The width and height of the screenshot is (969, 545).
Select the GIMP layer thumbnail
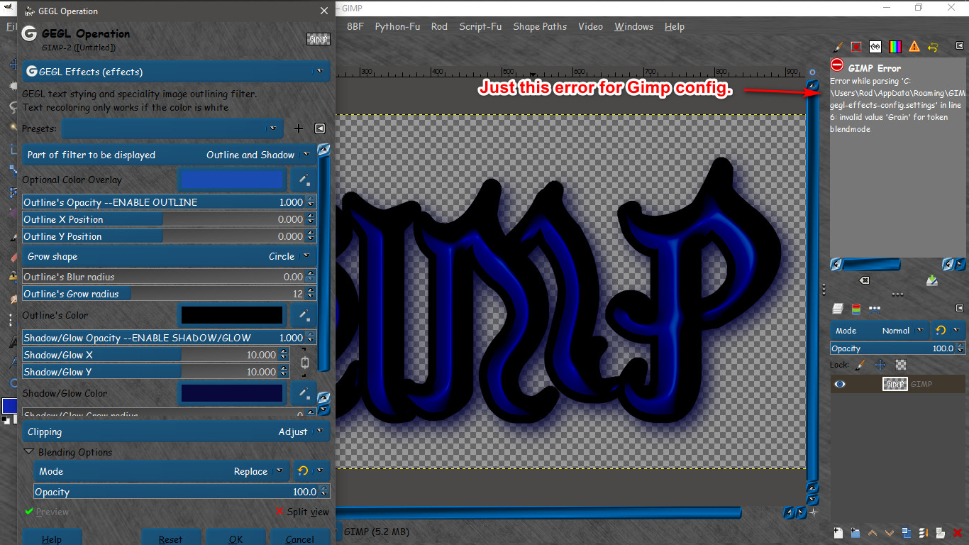[x=895, y=384]
